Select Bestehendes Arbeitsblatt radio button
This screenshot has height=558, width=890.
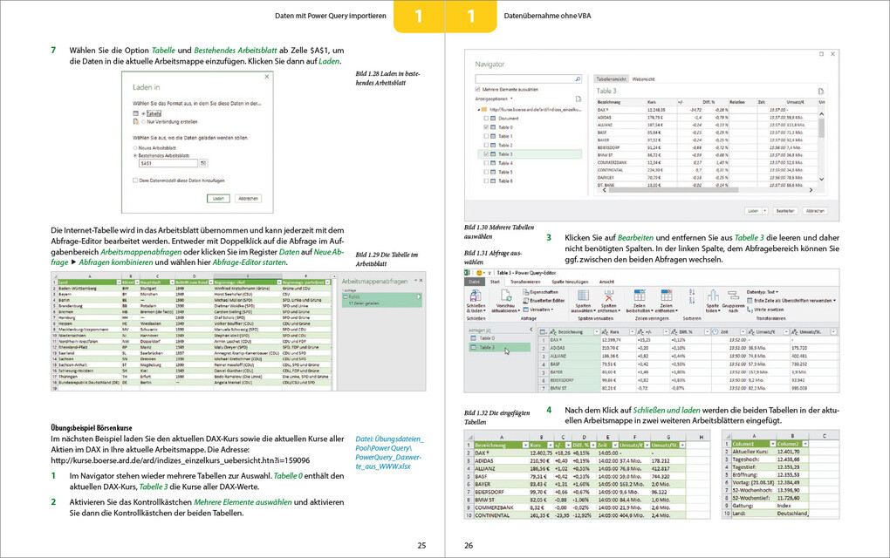click(135, 155)
